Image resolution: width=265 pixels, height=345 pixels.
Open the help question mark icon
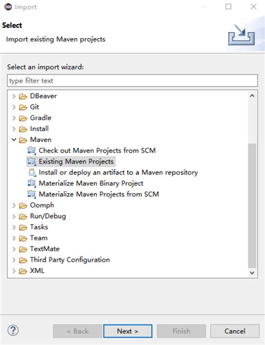(13, 330)
